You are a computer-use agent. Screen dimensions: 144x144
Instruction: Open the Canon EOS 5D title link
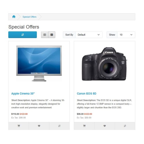pyautogui.click(x=86, y=94)
